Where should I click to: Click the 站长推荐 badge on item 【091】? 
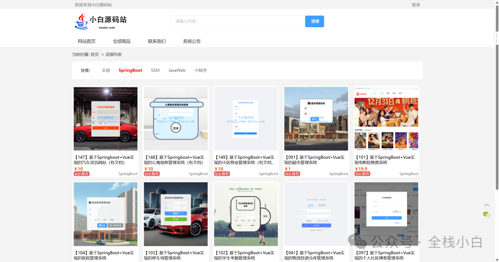[292, 174]
